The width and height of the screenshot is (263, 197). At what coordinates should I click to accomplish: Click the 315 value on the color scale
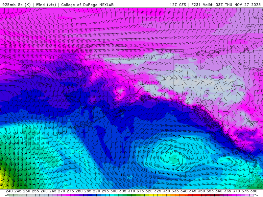140,191
